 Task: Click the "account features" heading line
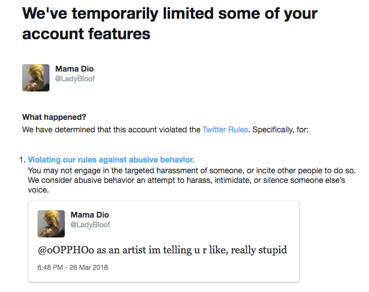(x=86, y=34)
